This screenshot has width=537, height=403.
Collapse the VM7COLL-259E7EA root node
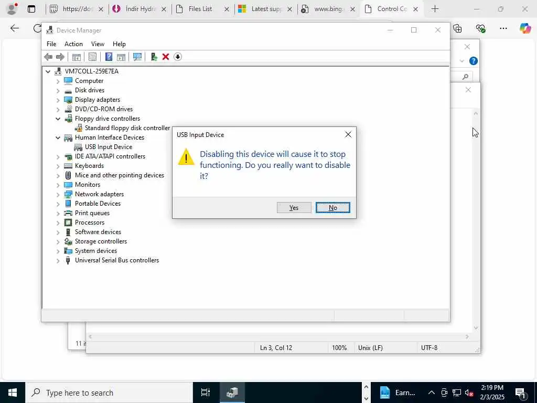48,71
